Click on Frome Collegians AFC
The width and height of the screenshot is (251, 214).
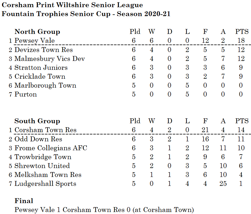coord(51,148)
